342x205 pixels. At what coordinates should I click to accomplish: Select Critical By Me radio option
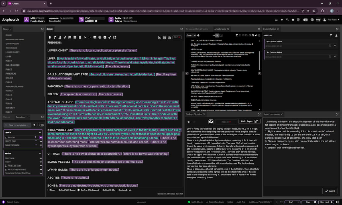click(x=102, y=190)
